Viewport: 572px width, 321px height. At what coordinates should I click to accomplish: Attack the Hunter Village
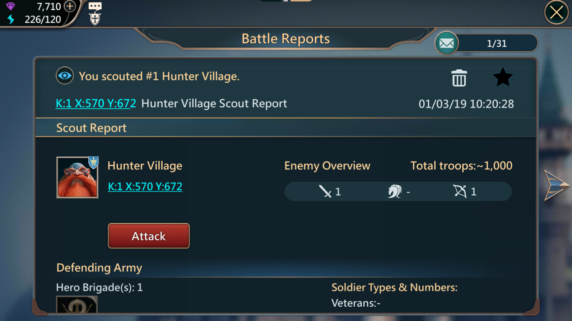[x=149, y=236]
